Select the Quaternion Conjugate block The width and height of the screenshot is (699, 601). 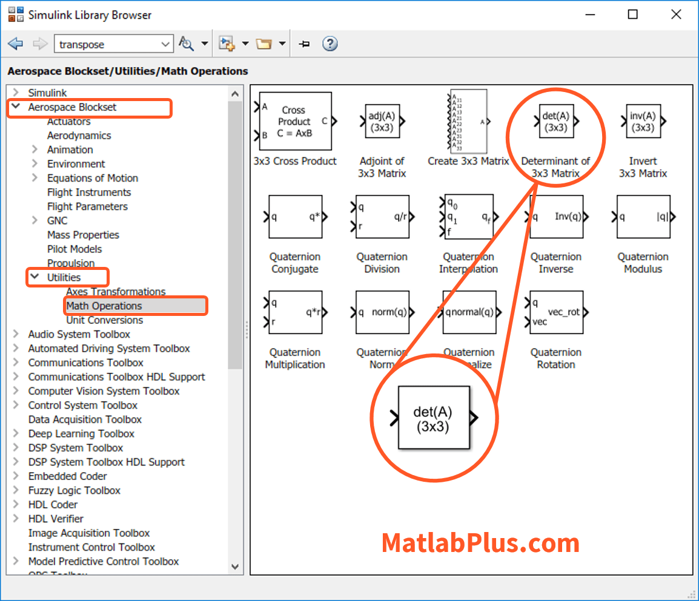point(295,217)
